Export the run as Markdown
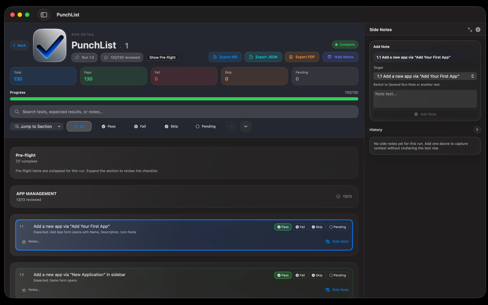488x305 pixels. tap(225, 57)
